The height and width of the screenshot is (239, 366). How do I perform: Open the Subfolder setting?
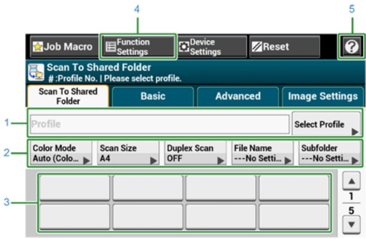click(x=330, y=153)
